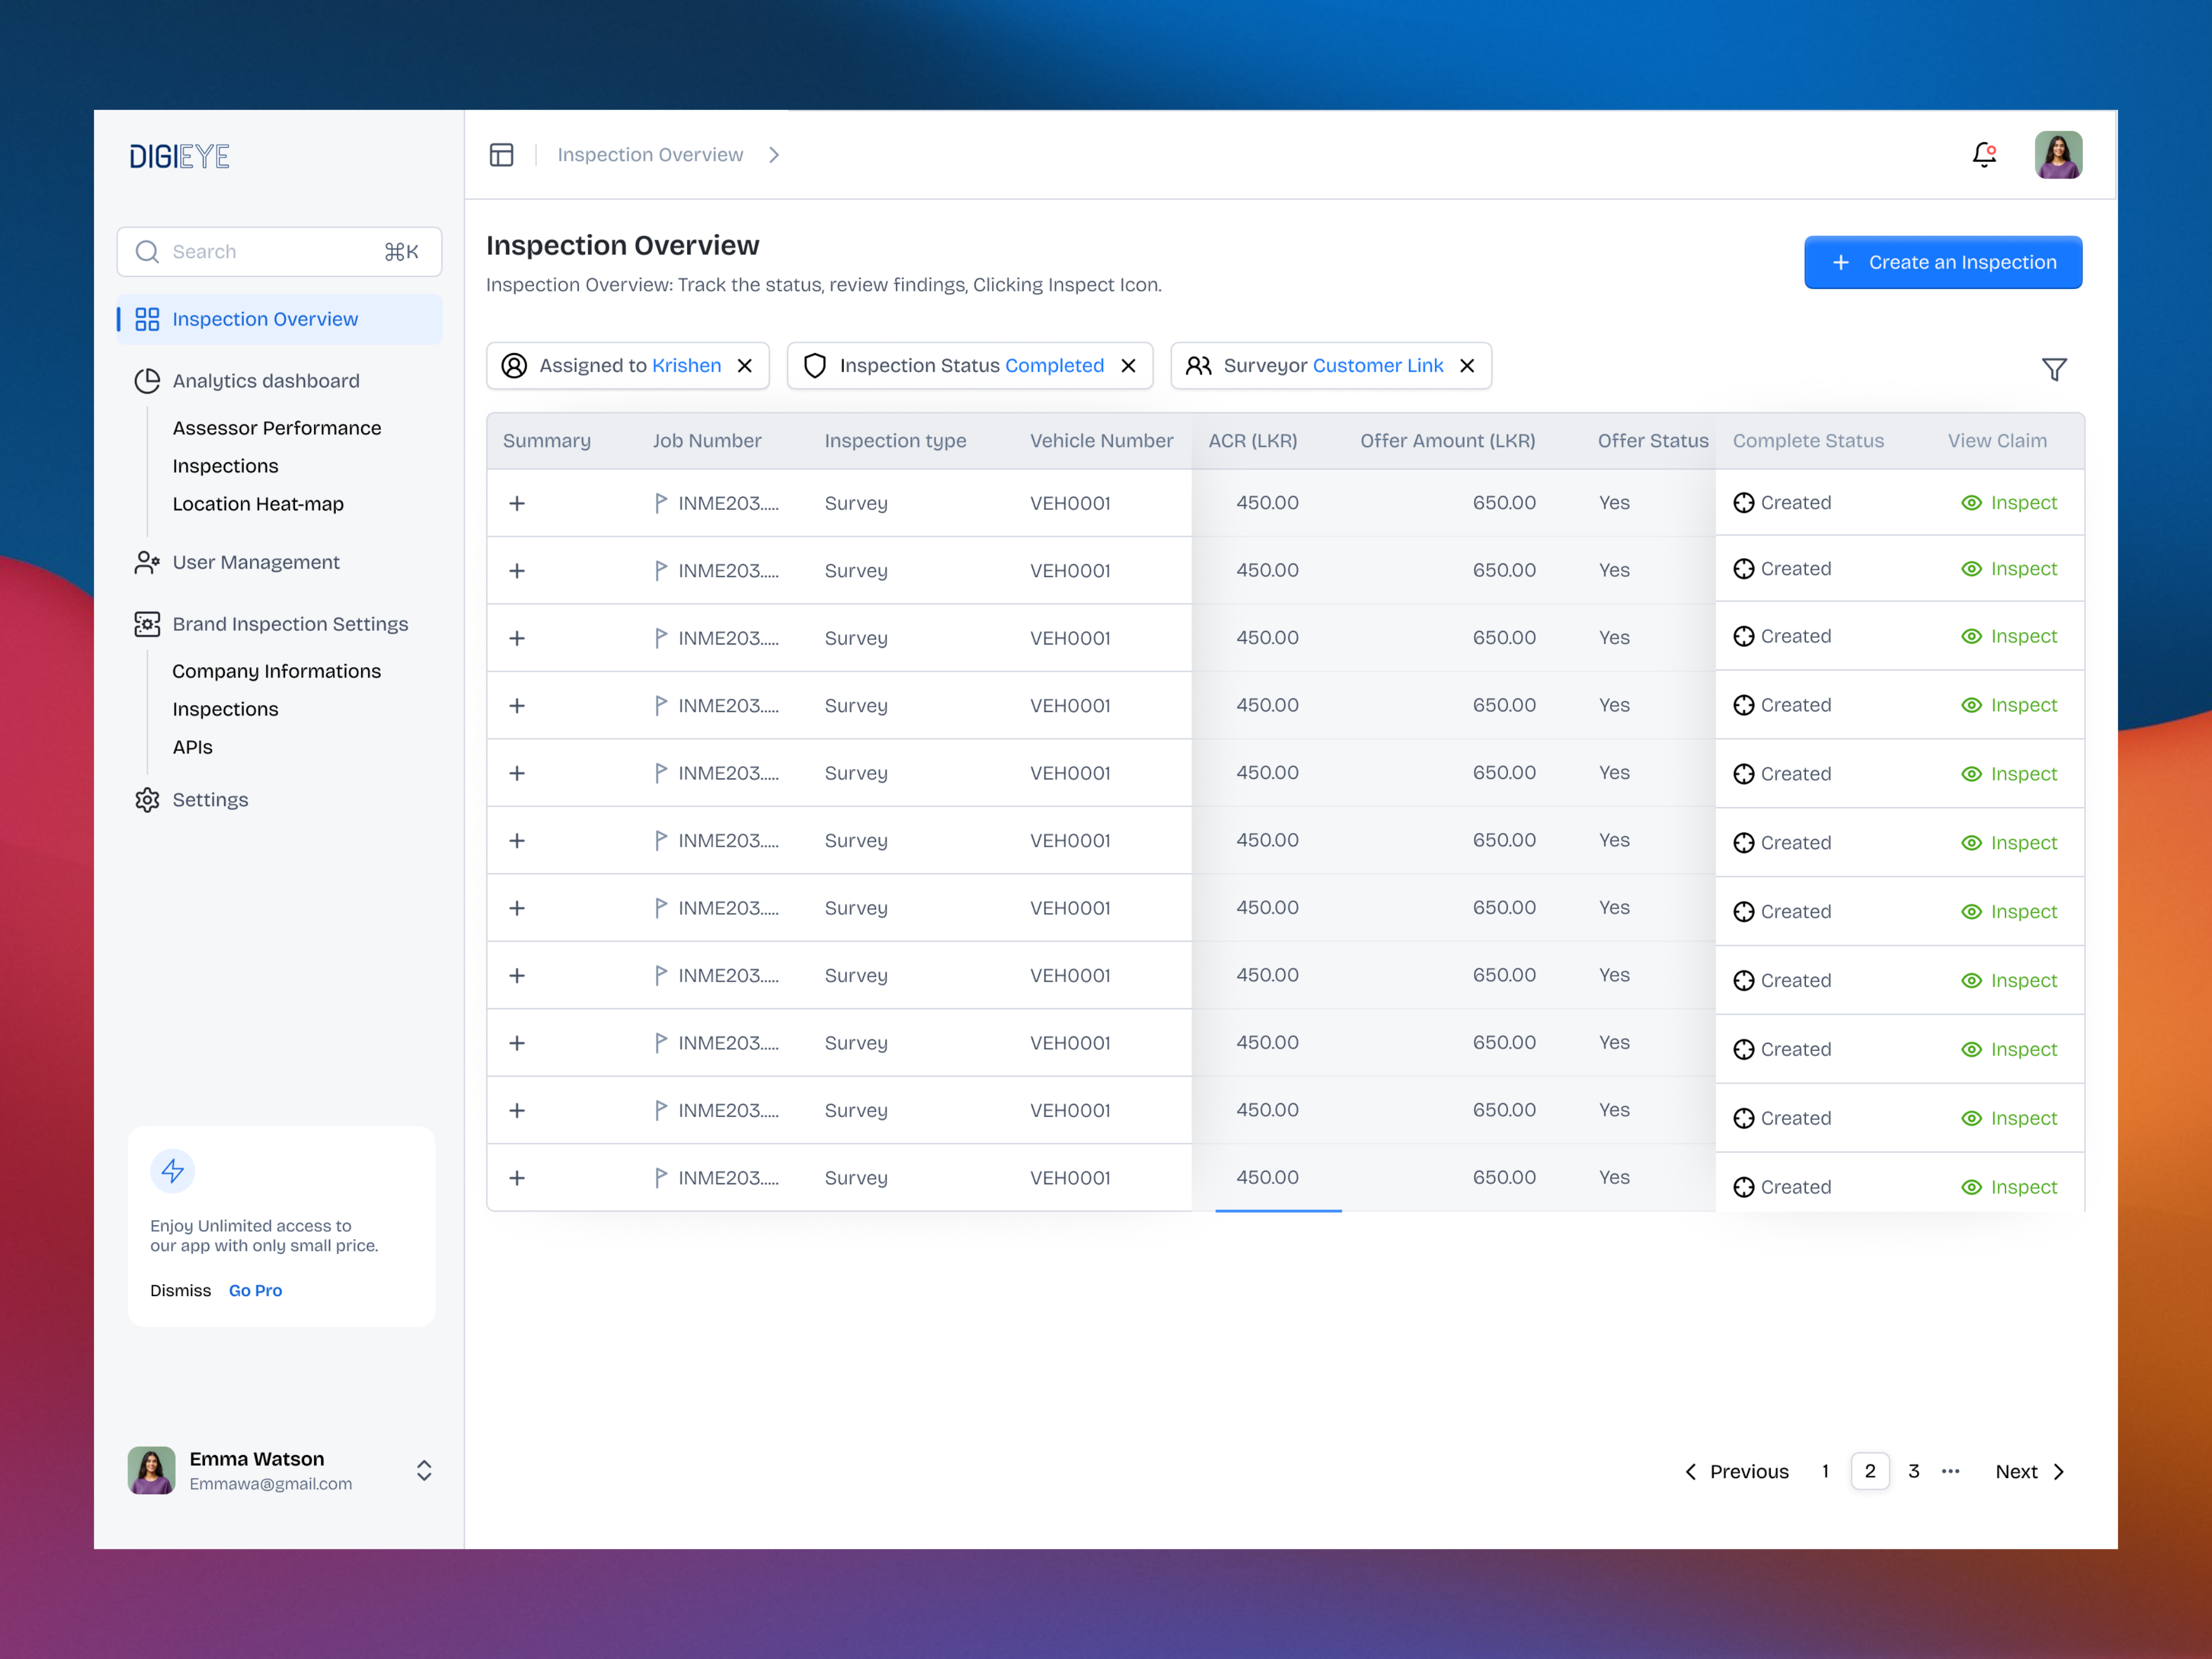Open the Analytics dashboard icon in sidebar
Screen dimensions: 2212x1659
[147, 380]
